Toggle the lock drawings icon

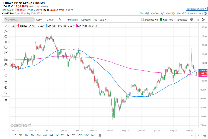pos(6,65)
